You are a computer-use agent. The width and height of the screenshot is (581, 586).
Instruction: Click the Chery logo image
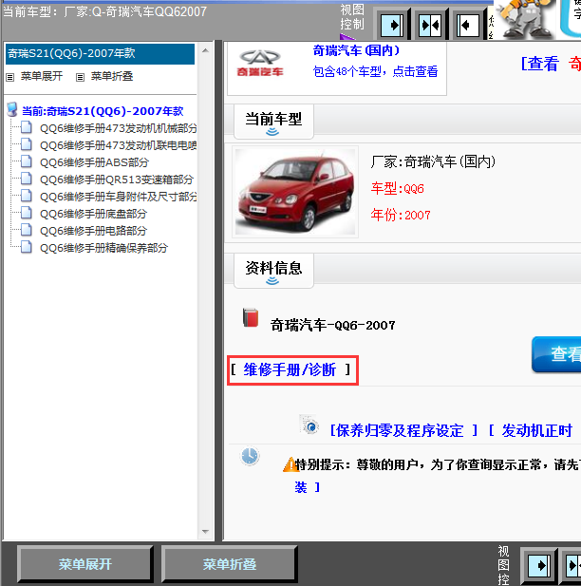[x=260, y=63]
